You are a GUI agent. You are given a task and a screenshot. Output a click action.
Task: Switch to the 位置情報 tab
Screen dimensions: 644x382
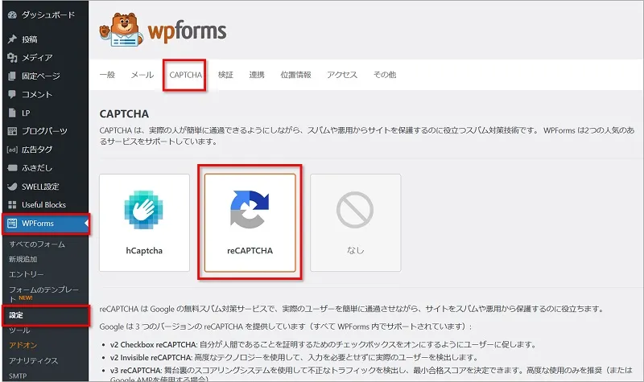[x=295, y=75]
